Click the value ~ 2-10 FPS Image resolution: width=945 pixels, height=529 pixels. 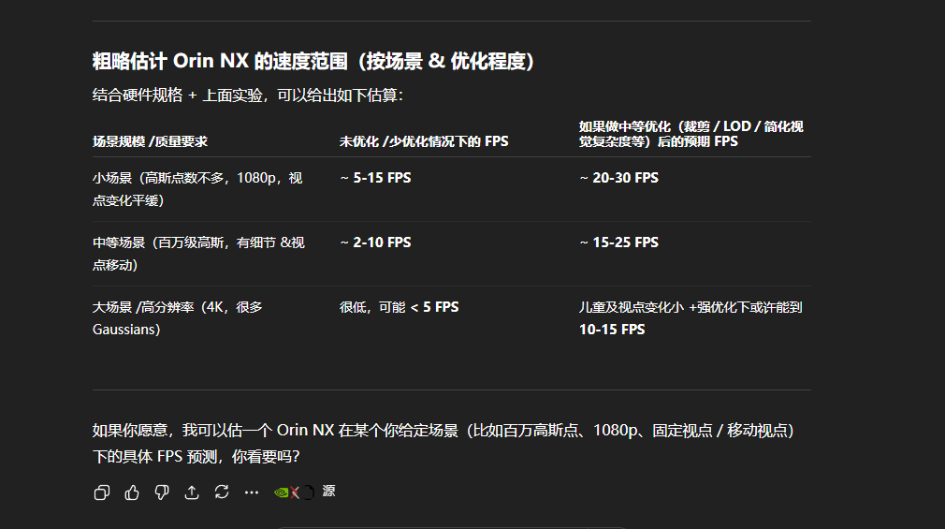point(375,242)
